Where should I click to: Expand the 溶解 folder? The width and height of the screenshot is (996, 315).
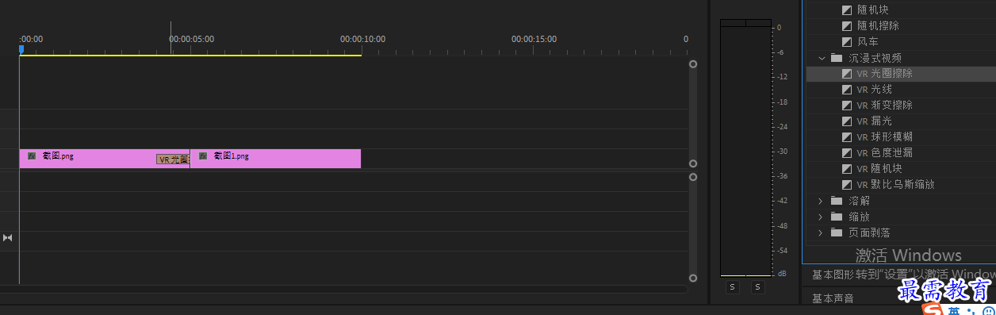point(821,201)
